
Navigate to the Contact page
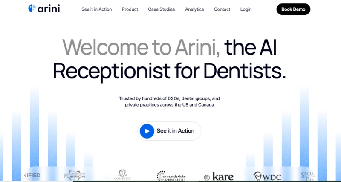tap(222, 9)
